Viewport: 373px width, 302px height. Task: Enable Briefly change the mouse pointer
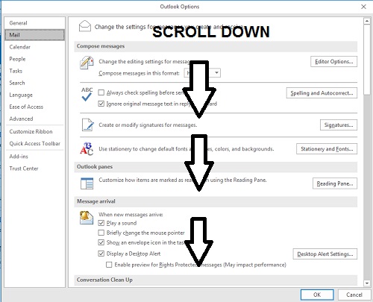(101, 233)
